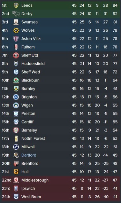Select the Sheff Utd badge
Viewport: 121px width, 203px height.
point(16,55)
